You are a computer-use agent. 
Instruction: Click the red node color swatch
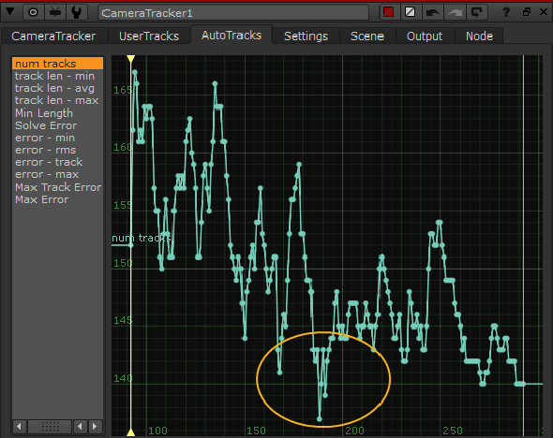click(x=389, y=12)
